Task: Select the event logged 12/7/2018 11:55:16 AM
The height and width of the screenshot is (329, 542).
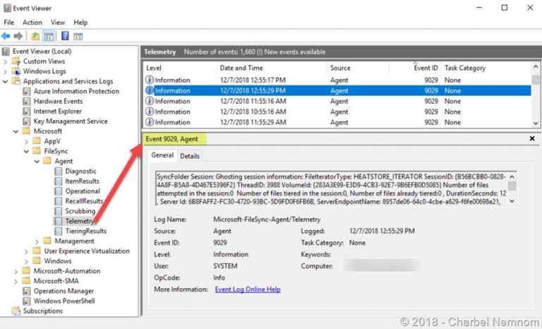Action: [x=337, y=102]
